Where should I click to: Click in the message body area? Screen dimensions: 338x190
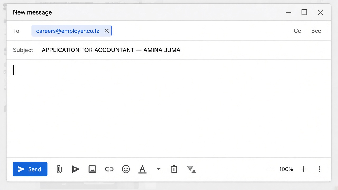coord(169,108)
